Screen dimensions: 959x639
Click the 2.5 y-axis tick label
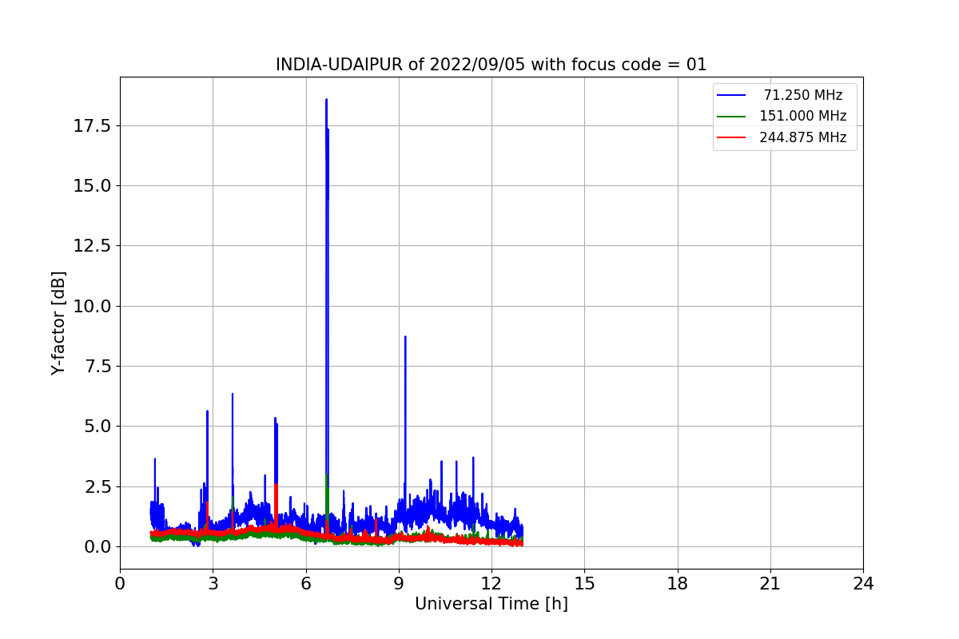[x=97, y=486]
